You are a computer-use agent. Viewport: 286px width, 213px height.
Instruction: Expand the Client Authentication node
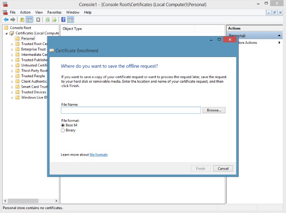click(x=12, y=81)
